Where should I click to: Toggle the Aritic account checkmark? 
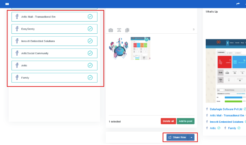pos(90,65)
